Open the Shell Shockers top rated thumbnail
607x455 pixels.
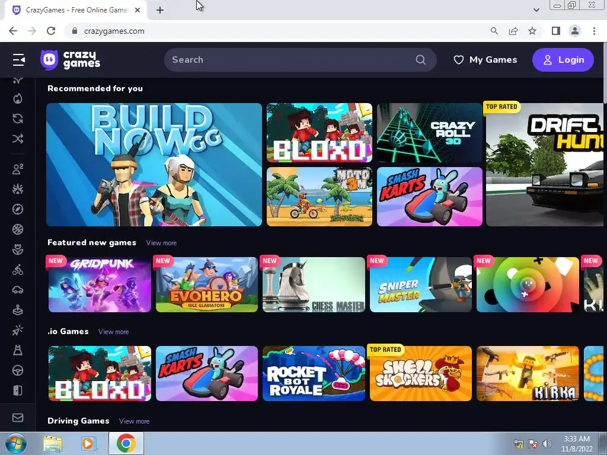(421, 374)
